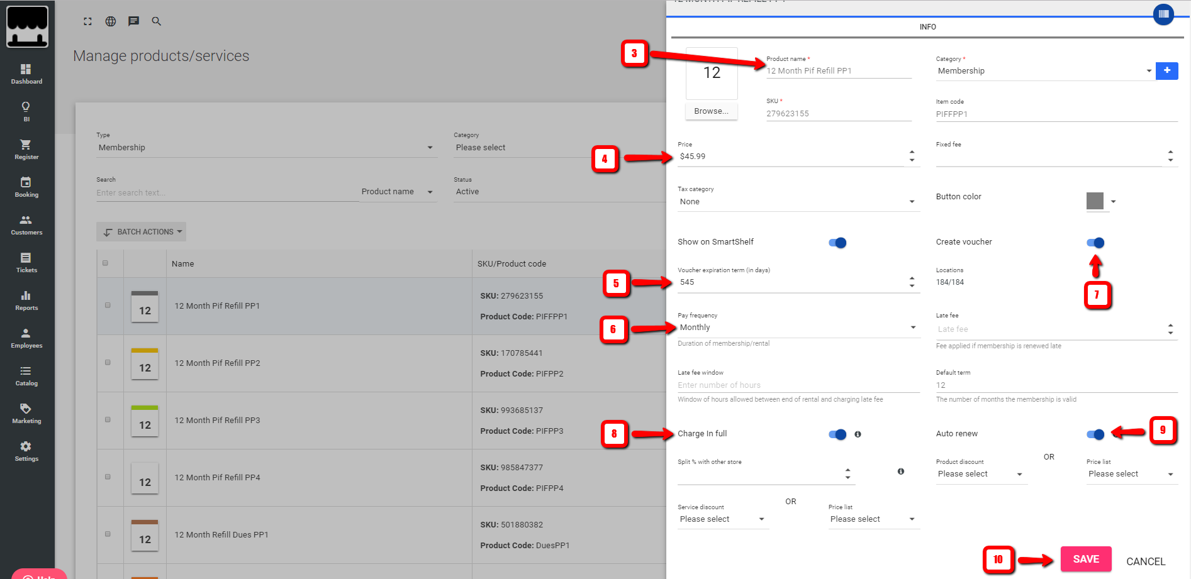Click the 12 Month Pif Refill PP2 thumbnail
The width and height of the screenshot is (1191, 579).
point(145,364)
